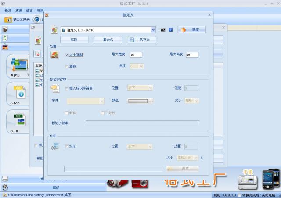Open the audio category with music note
281x198 pixels.
tap(5, 38)
